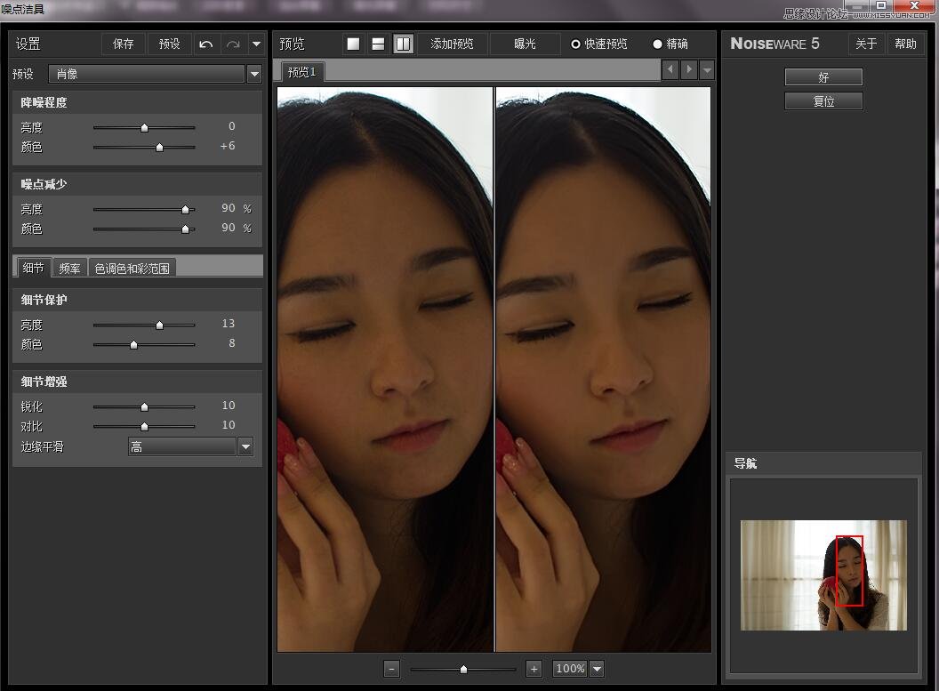
Task: Go to previous preview tab arrow
Action: [670, 69]
